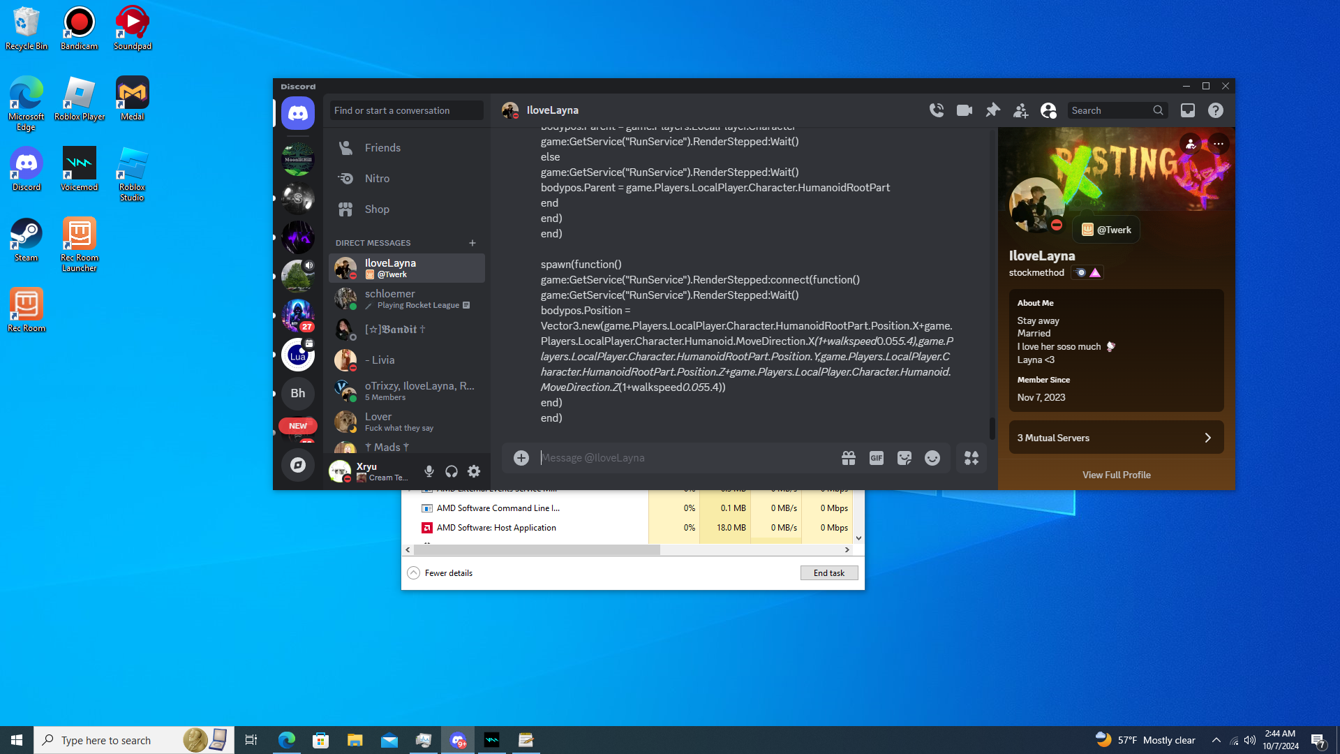
Task: Open the emoji picker
Action: pos(932,458)
